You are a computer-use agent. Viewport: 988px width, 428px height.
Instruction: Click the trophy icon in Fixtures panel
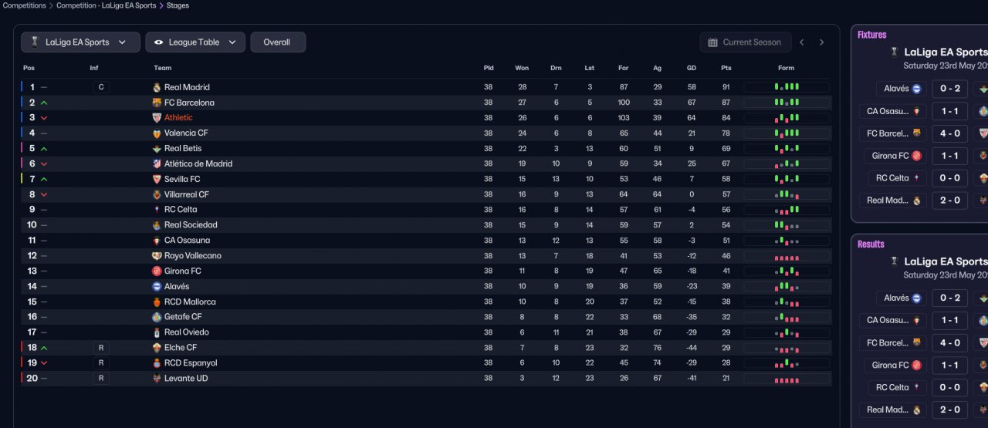[894, 52]
